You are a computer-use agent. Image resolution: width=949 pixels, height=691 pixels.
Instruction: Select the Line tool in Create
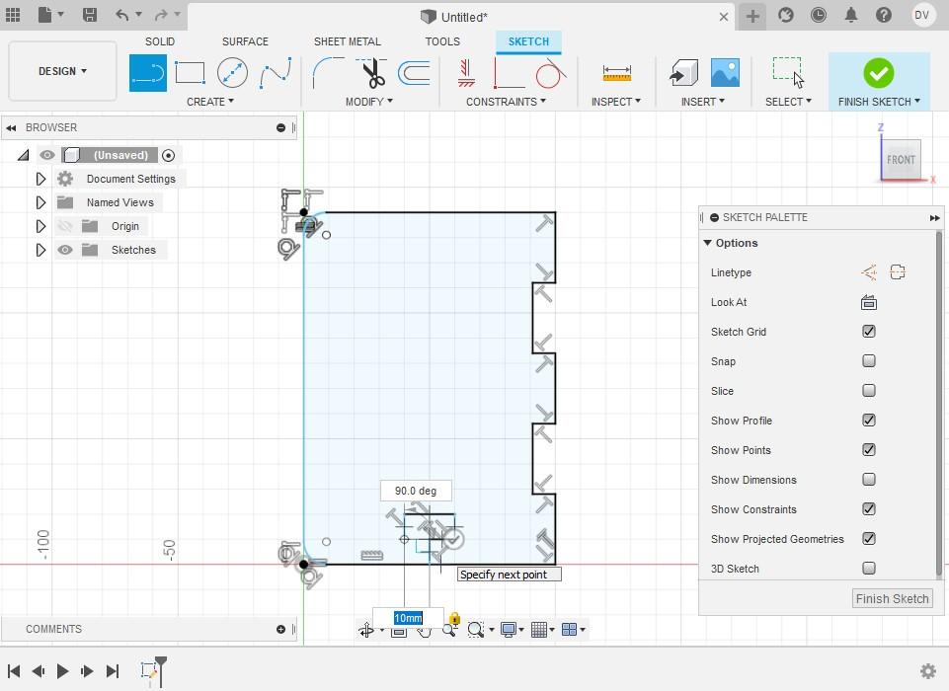(148, 73)
